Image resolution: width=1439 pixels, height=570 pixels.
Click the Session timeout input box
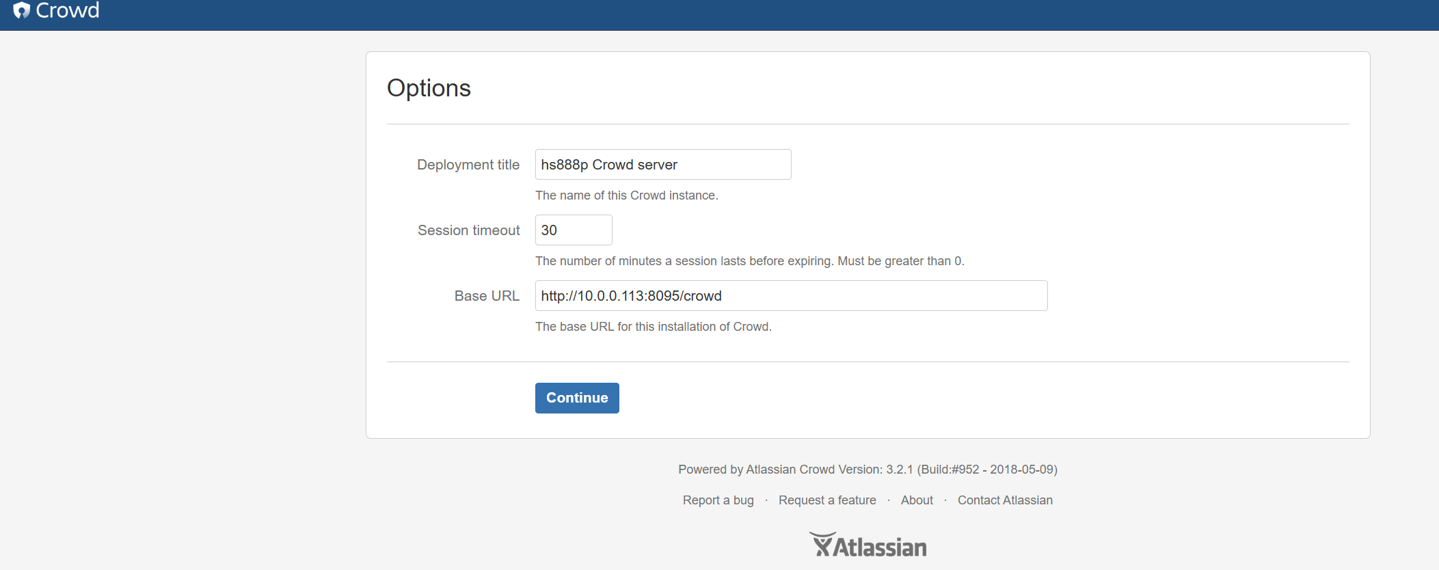(573, 230)
